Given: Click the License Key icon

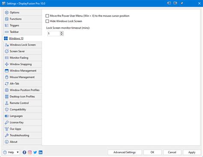Looking at the screenshot, I should tap(6, 122).
